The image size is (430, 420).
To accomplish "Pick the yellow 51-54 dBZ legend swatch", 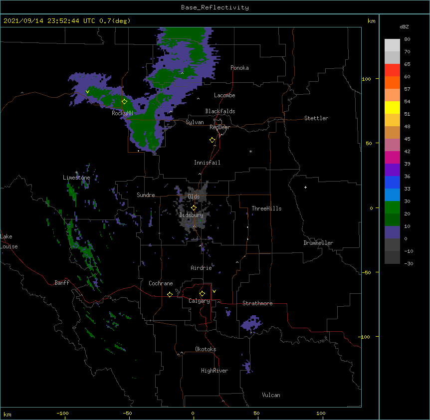I will 392,107.
